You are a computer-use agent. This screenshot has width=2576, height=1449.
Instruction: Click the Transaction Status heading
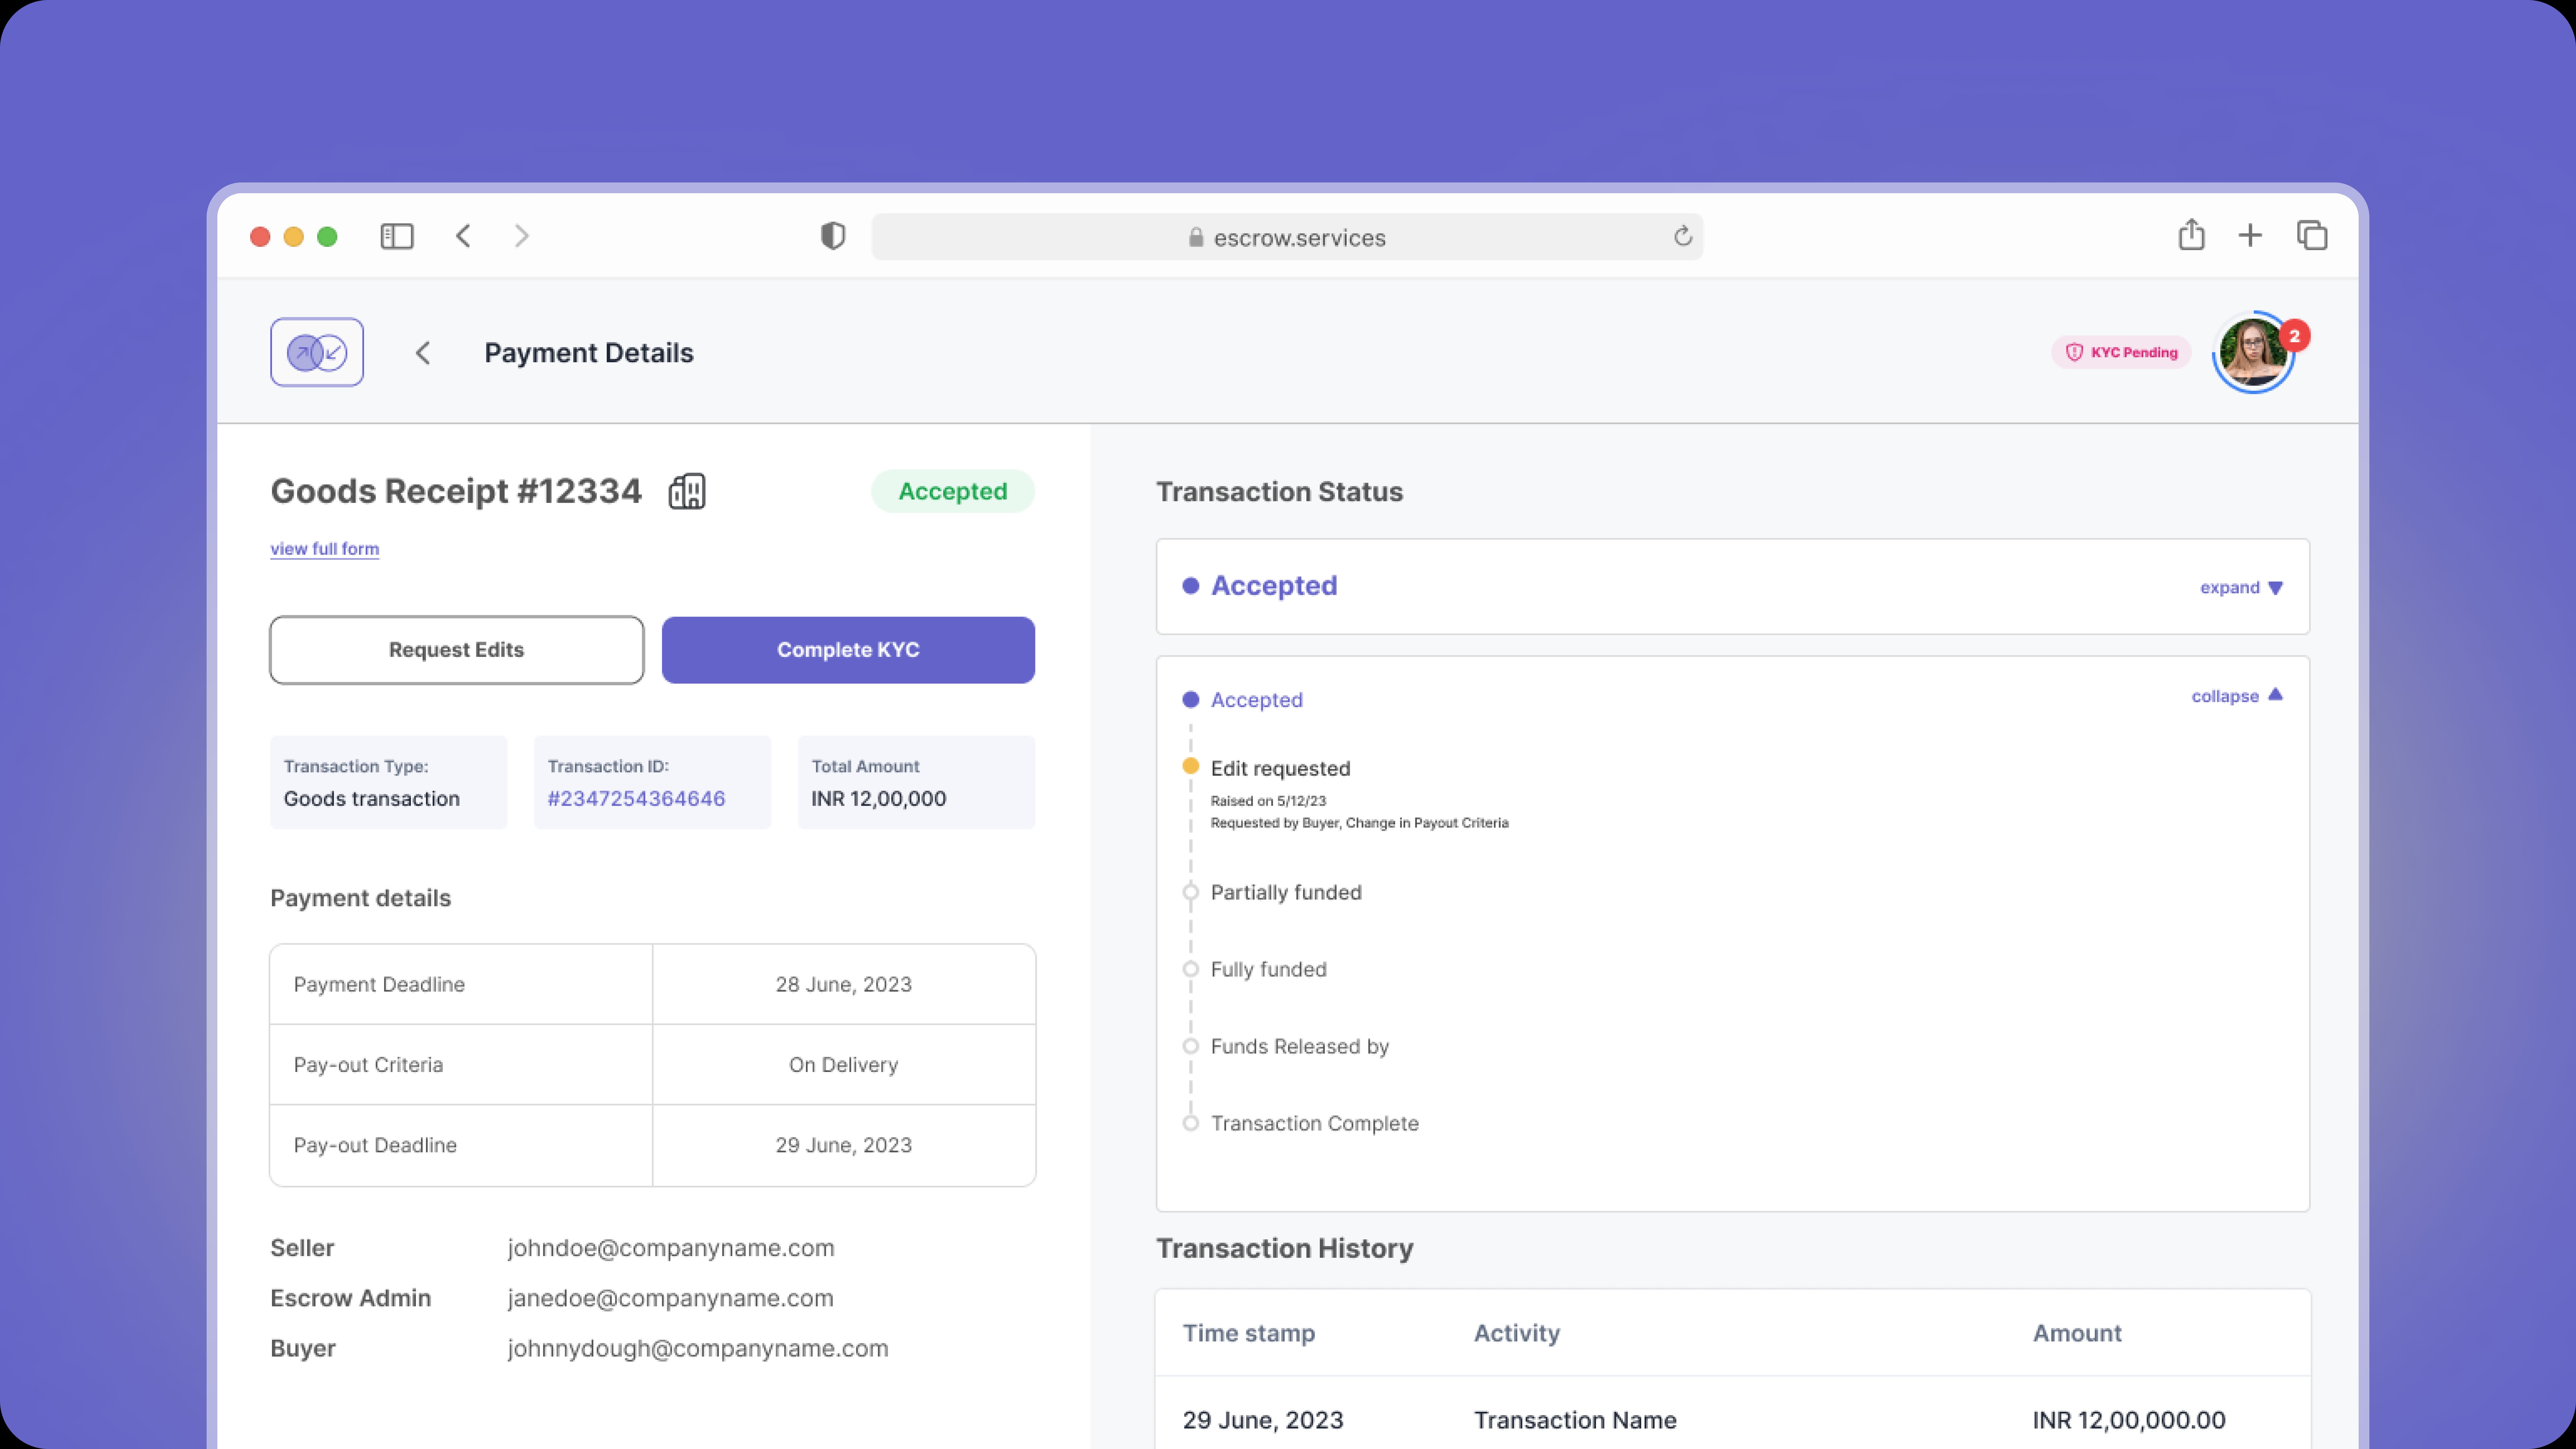click(1280, 492)
